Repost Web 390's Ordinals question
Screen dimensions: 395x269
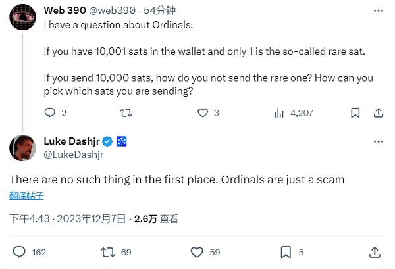pos(125,113)
